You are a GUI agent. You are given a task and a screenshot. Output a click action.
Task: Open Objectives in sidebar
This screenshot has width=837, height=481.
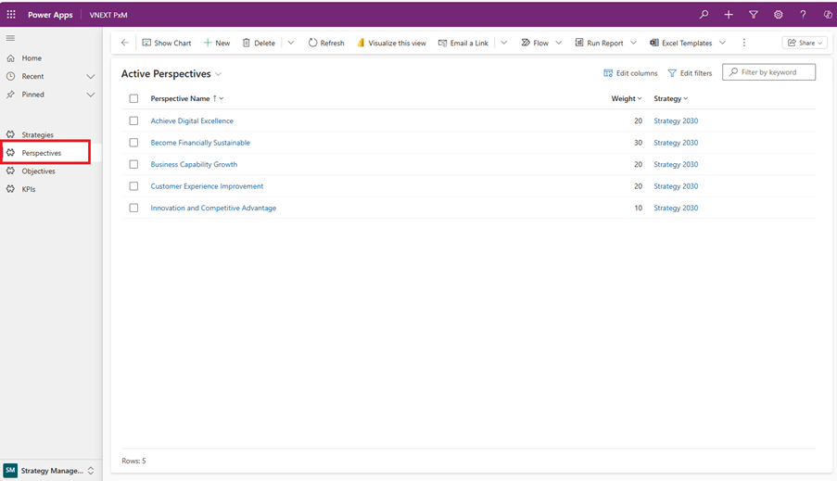point(38,171)
